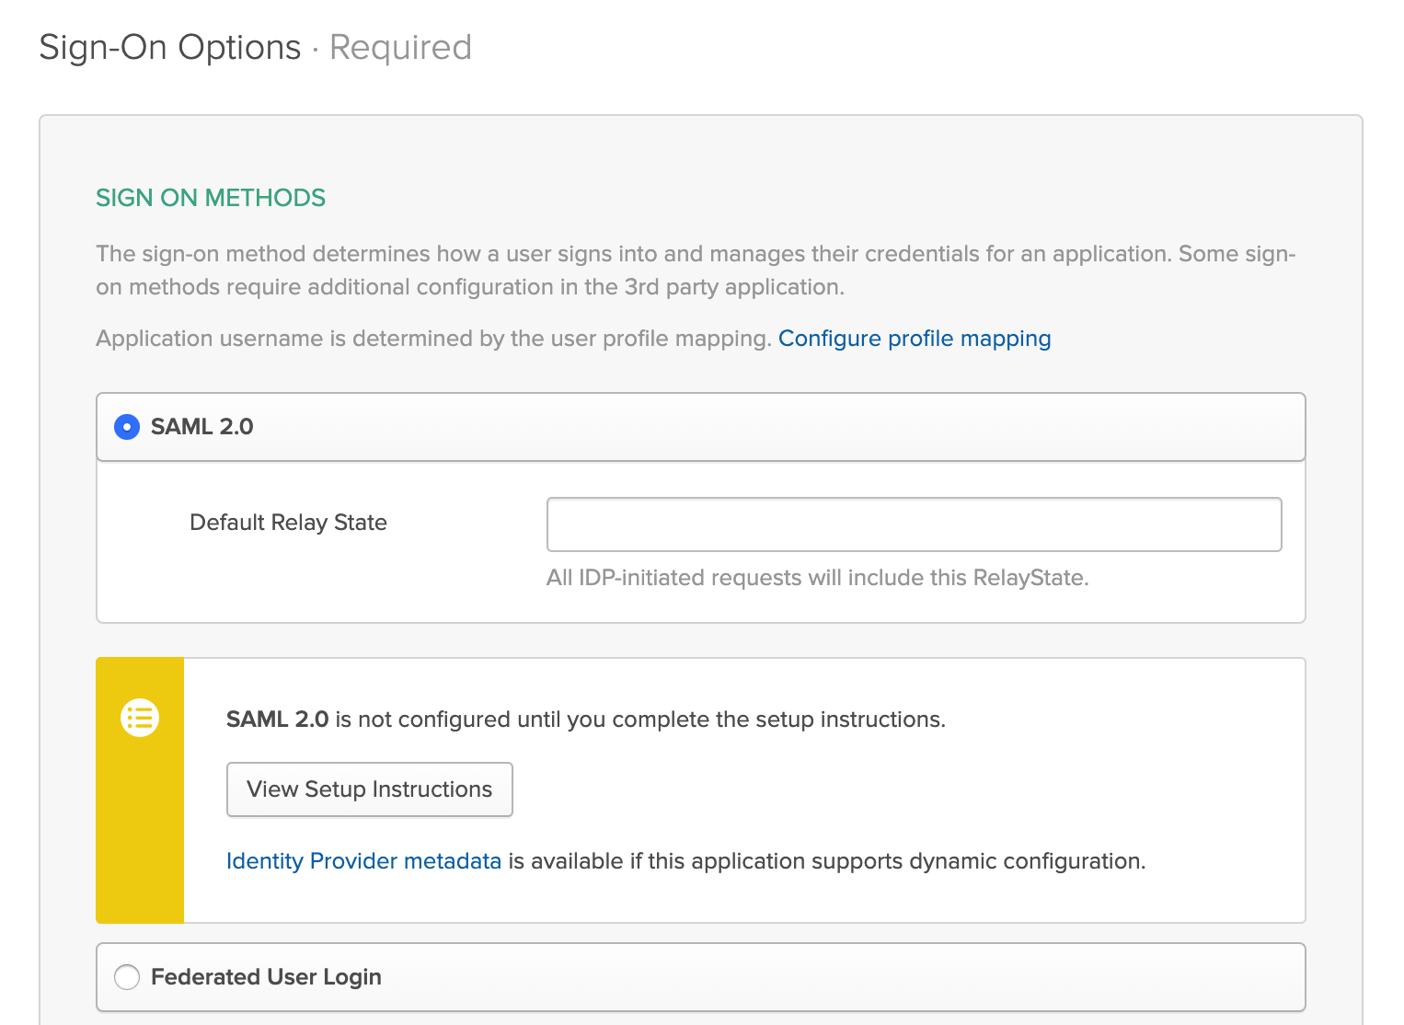Click the "is not configured" notice message

click(x=639, y=720)
